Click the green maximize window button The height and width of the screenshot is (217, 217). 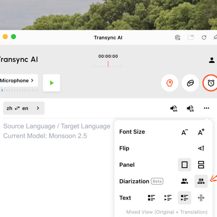pyautogui.click(x=13, y=37)
